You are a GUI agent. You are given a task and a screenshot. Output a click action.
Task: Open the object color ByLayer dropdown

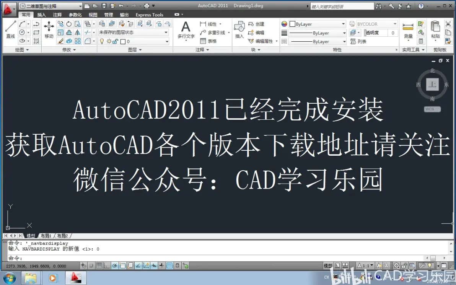click(x=317, y=24)
